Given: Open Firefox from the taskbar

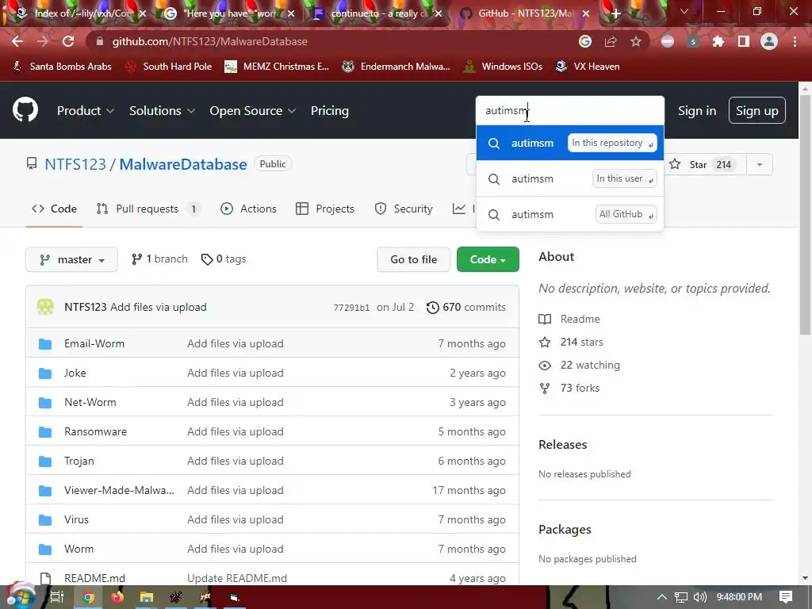Looking at the screenshot, I should coord(117,597).
